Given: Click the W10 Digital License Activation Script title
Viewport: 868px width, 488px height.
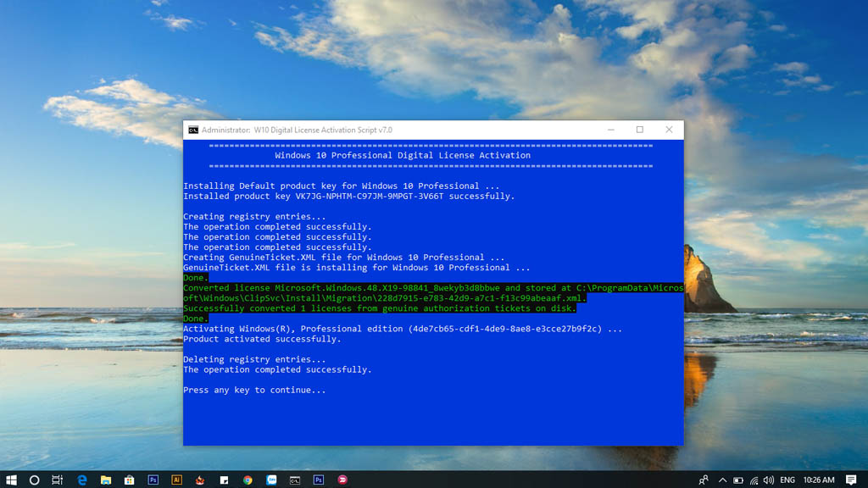Looking at the screenshot, I should tap(323, 130).
